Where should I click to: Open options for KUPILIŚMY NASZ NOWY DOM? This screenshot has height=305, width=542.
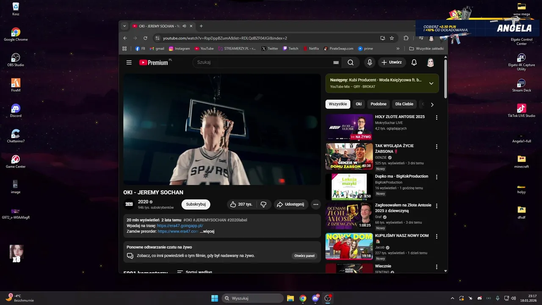(x=437, y=236)
